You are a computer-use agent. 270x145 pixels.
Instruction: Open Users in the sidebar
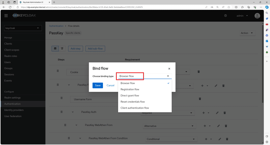(7, 62)
